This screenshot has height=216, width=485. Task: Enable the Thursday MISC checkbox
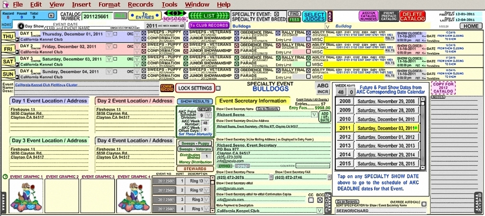coord(308,39)
